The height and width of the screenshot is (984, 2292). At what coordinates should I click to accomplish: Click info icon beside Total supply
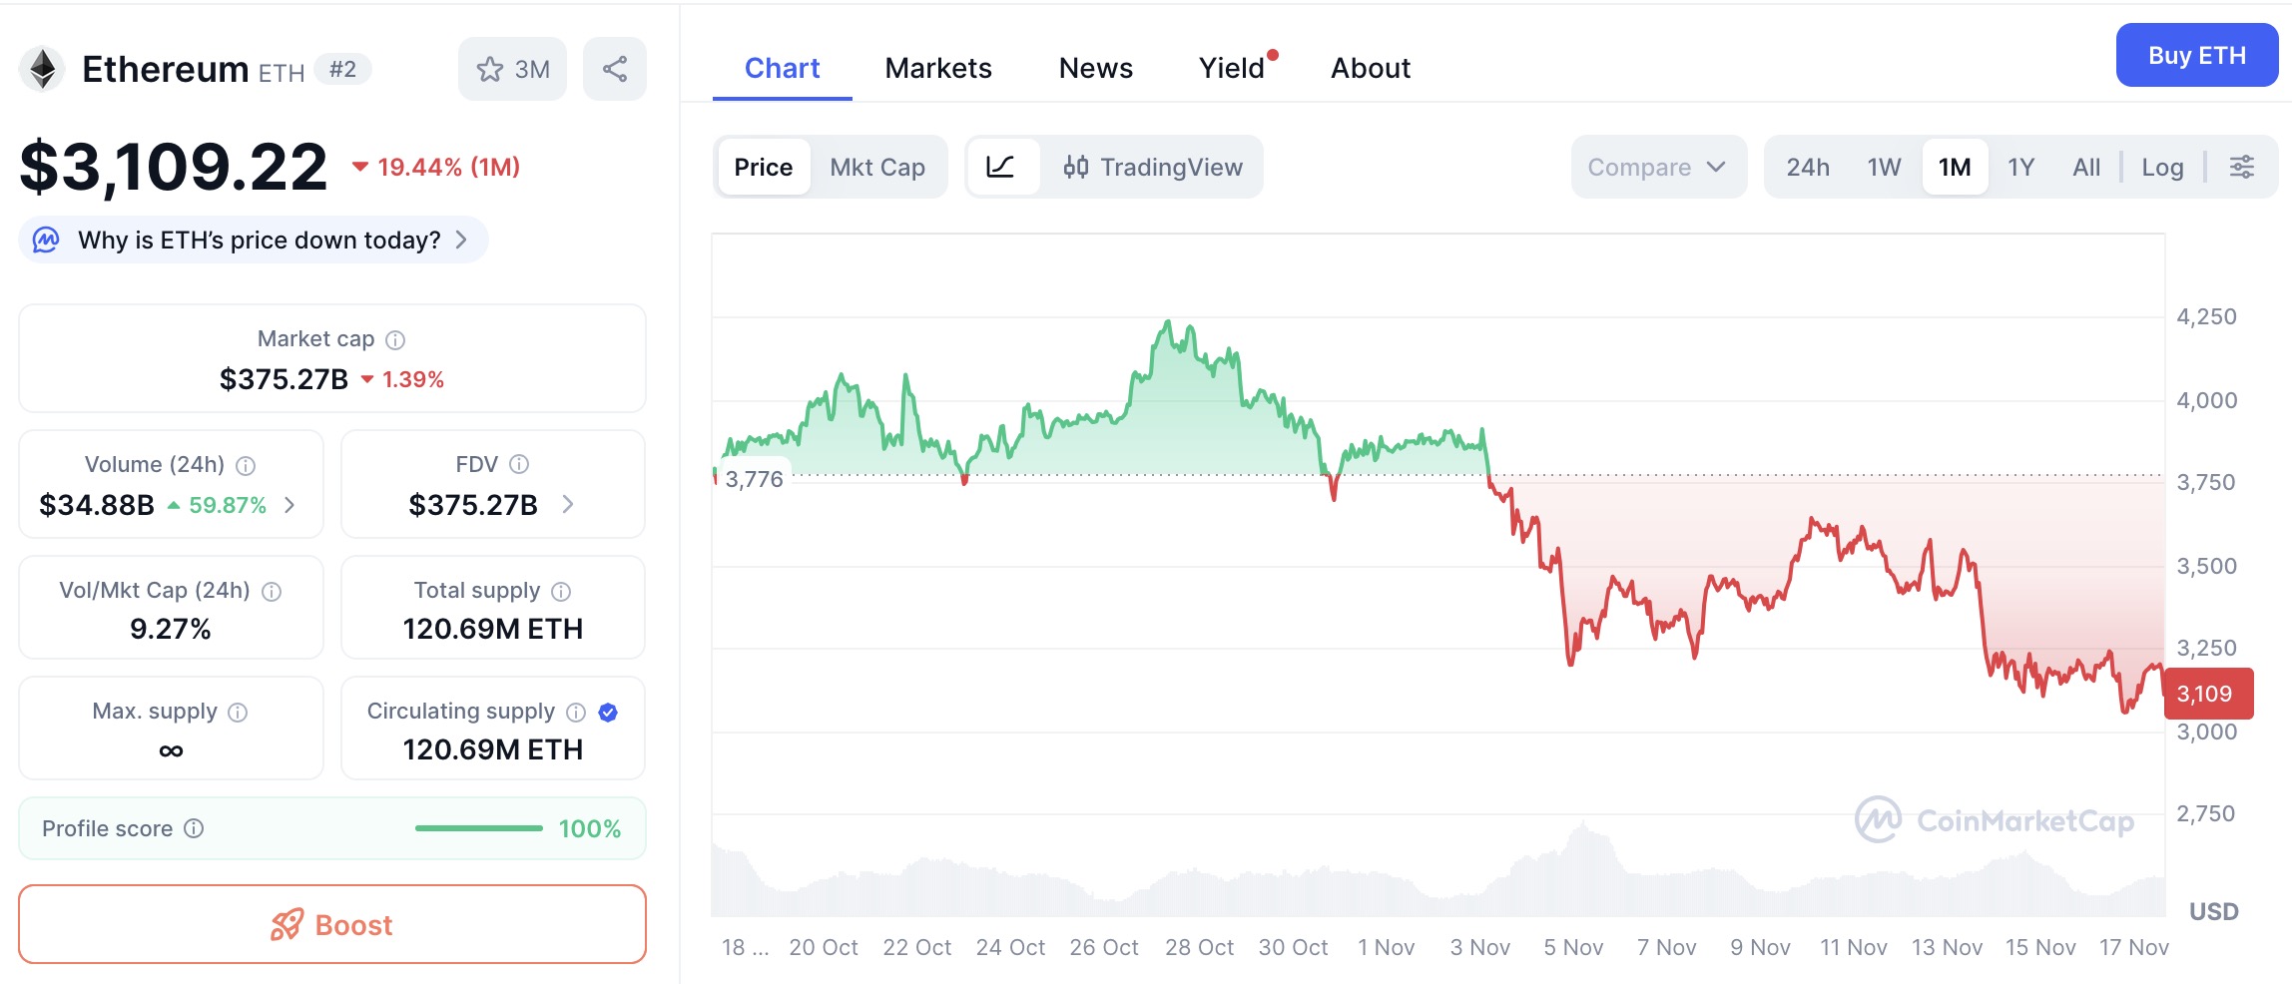(561, 592)
